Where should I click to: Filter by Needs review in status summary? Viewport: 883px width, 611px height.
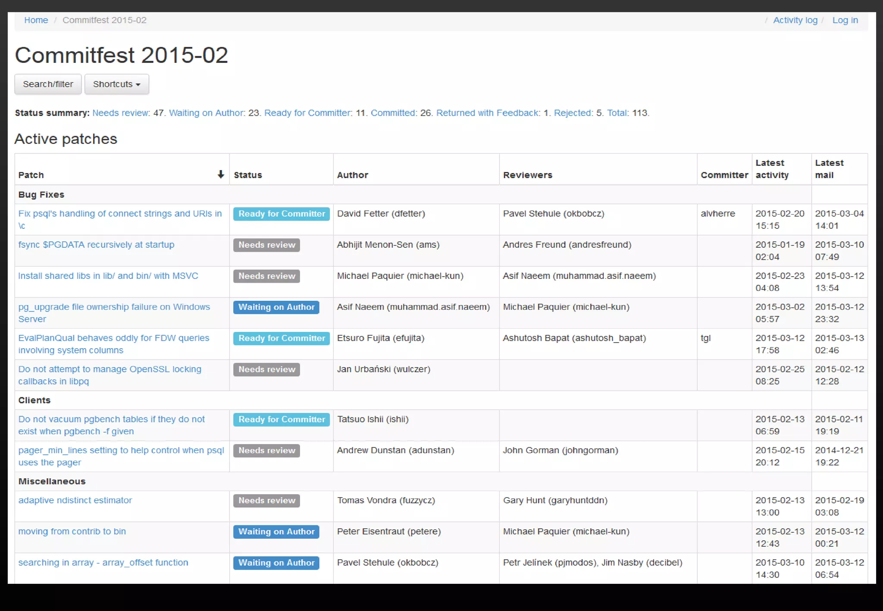[120, 113]
